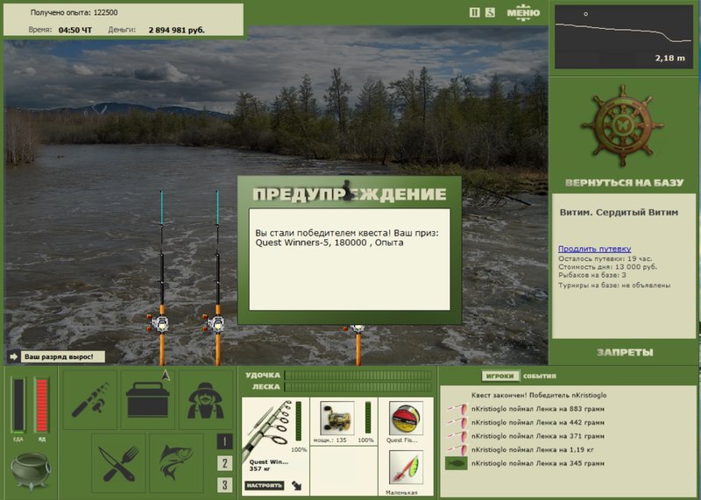Pause the game with the pause icon

tap(474, 12)
